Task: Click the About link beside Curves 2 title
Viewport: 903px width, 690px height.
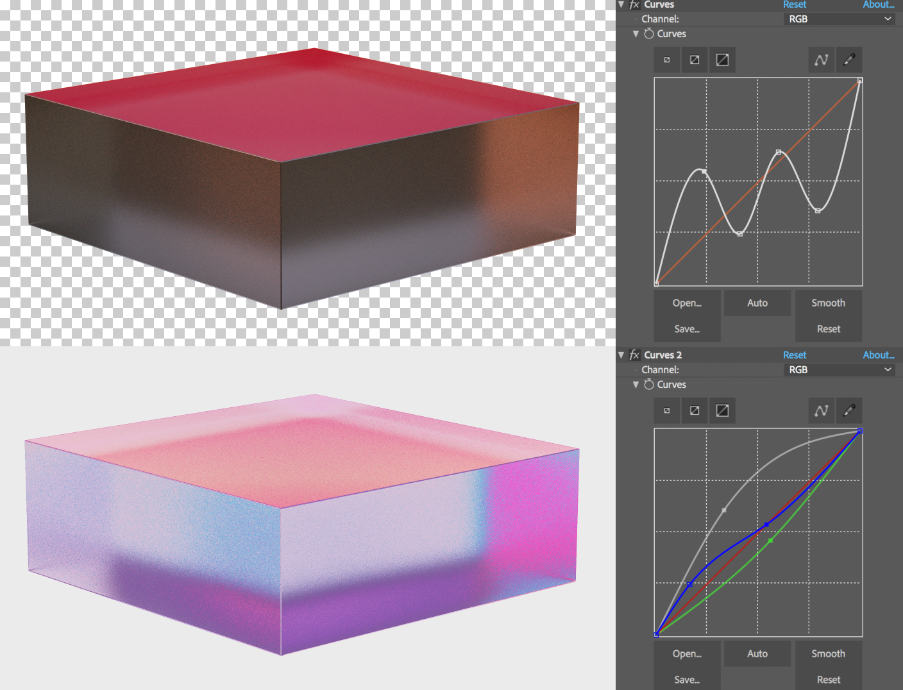Action: point(878,355)
